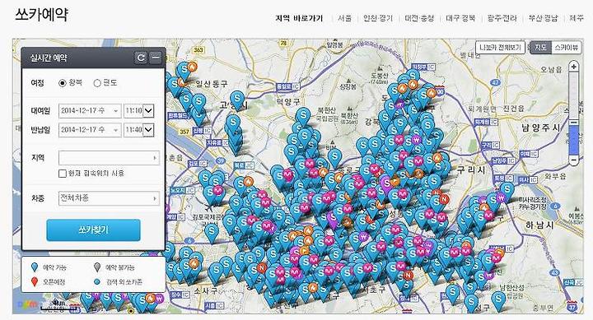Switch map to 지도 view
Screen dimensions: 593x320
click(x=540, y=48)
